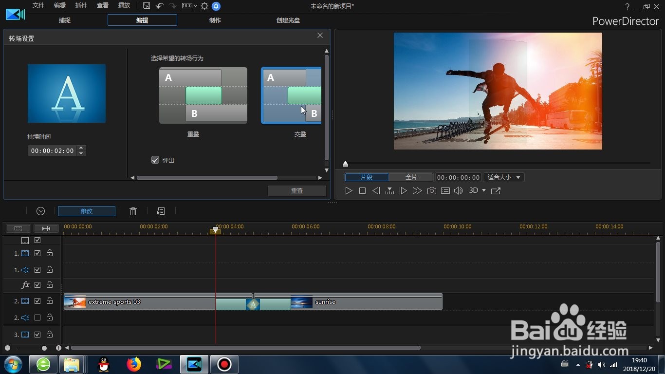Click the transition A icon between clips

click(253, 305)
